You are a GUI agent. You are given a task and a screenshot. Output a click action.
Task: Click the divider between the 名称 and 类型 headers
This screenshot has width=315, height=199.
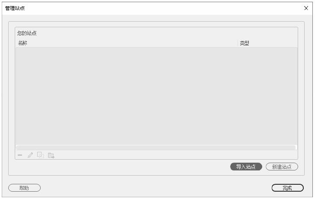coord(238,43)
